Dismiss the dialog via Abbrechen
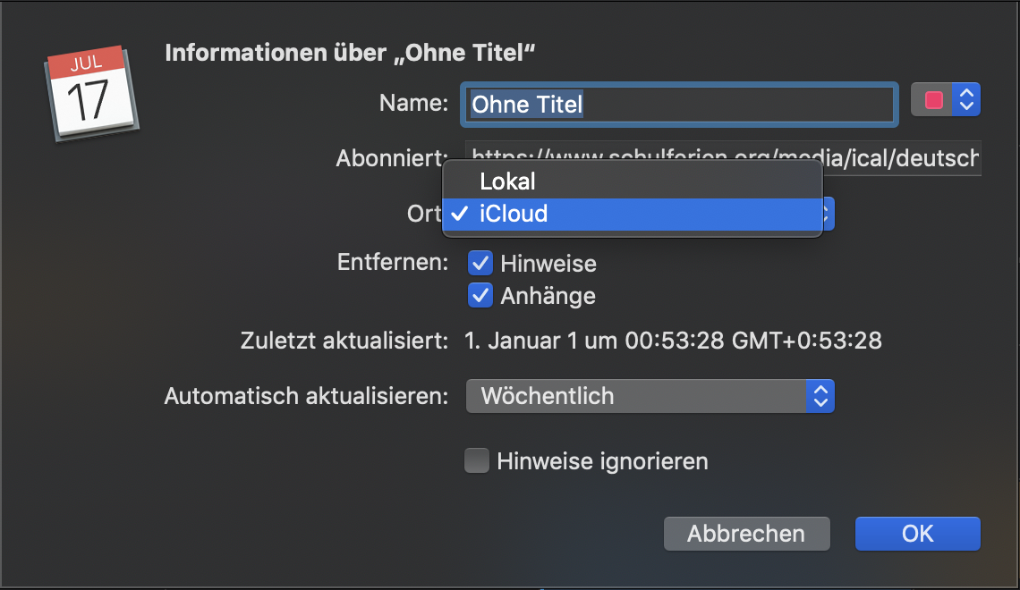The height and width of the screenshot is (590, 1020). coord(746,534)
